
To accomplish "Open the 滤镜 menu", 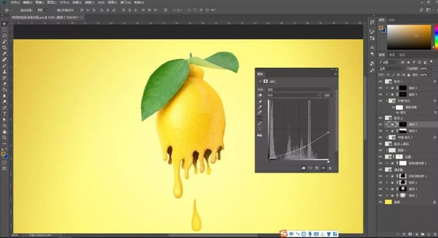I will tap(89, 2).
